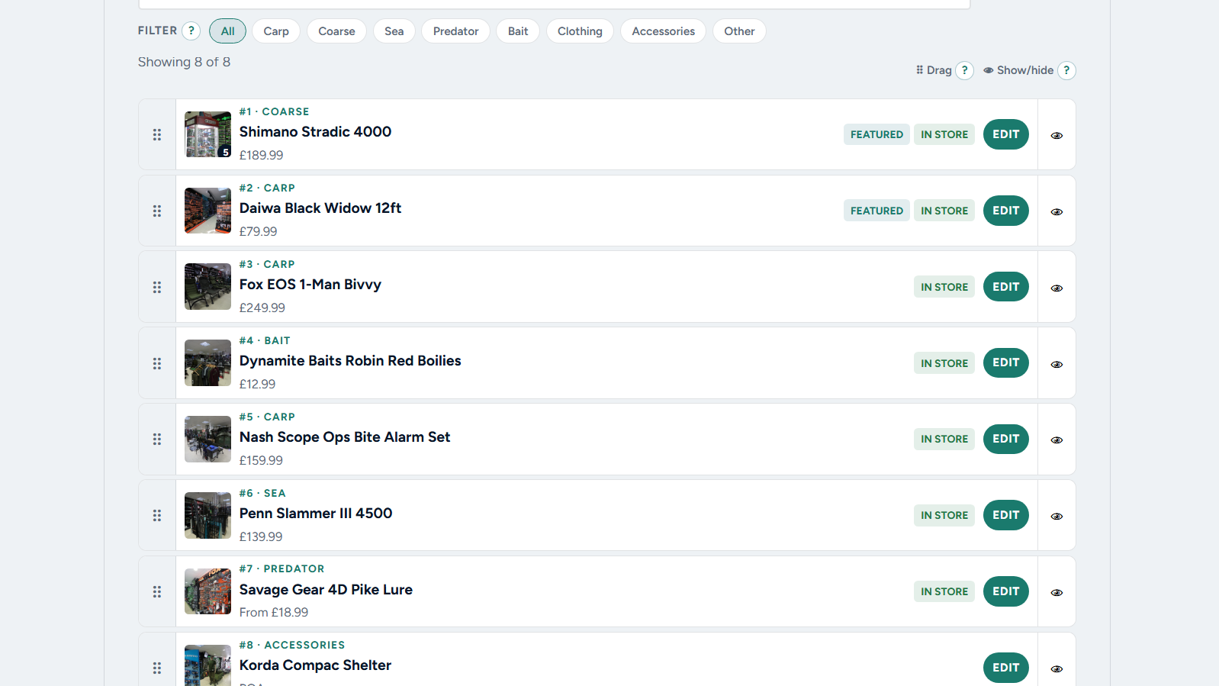The image size is (1219, 686).
Task: Click the IN STORE badge on Dynamite Baits Boilies
Action: click(x=944, y=363)
